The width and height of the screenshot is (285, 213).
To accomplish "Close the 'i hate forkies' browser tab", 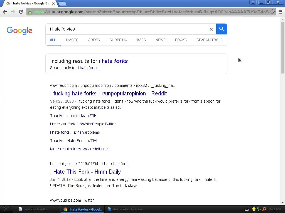I will click(53, 3).
